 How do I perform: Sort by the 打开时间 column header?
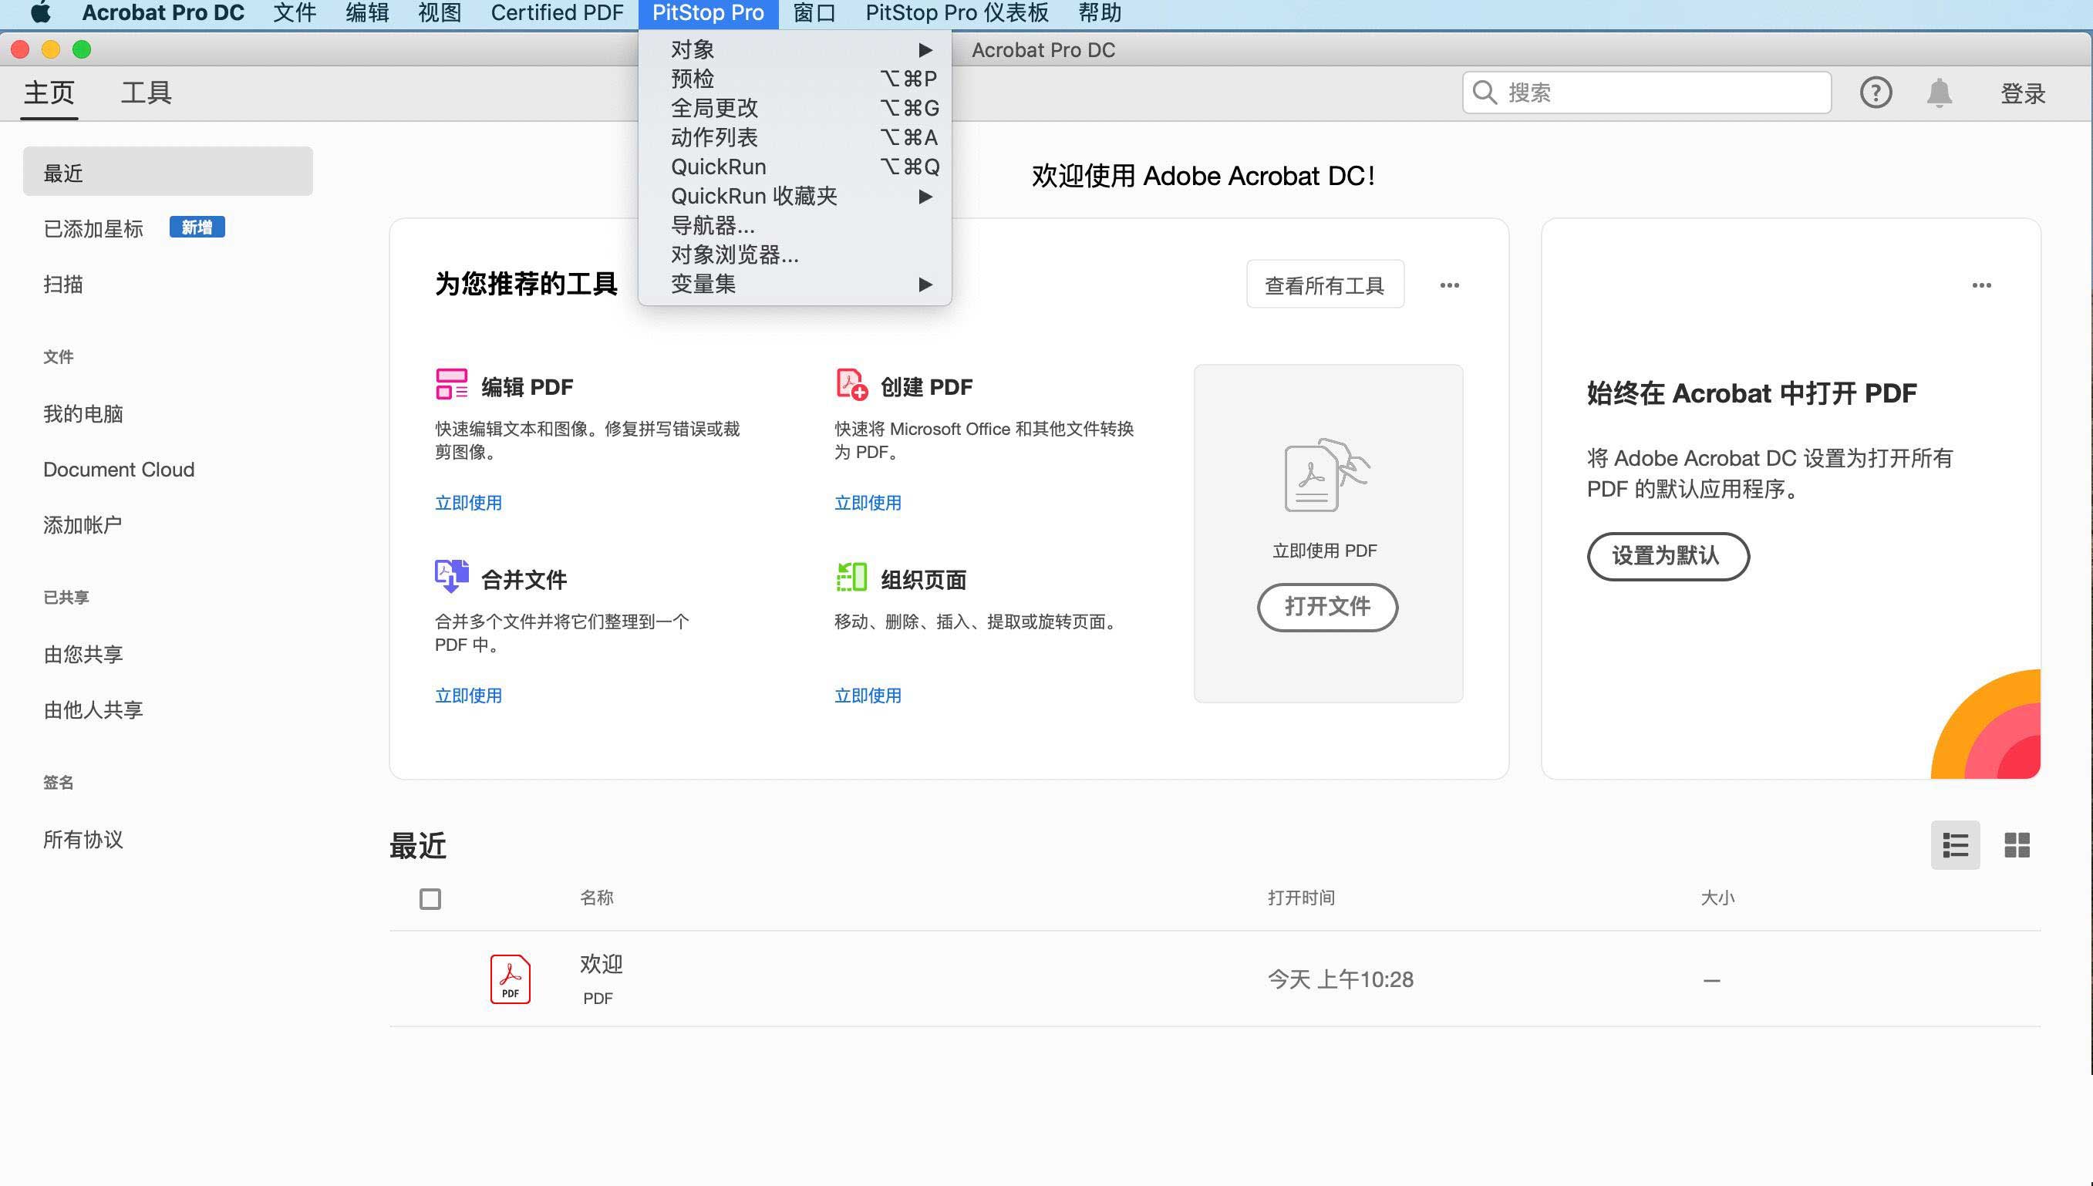(x=1300, y=898)
